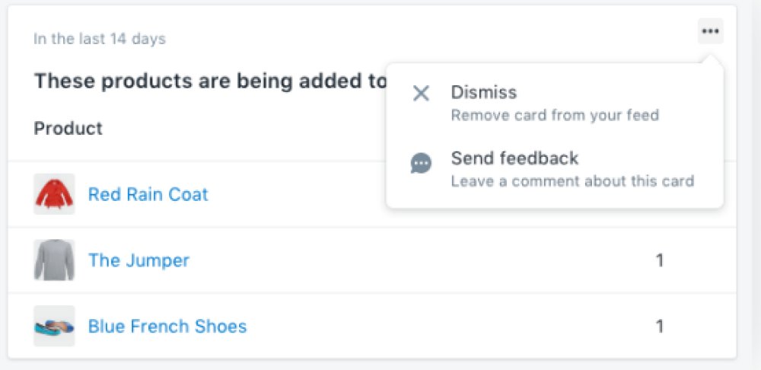The image size is (761, 370).
Task: Click the grey jumper thumbnail image
Action: pyautogui.click(x=54, y=260)
